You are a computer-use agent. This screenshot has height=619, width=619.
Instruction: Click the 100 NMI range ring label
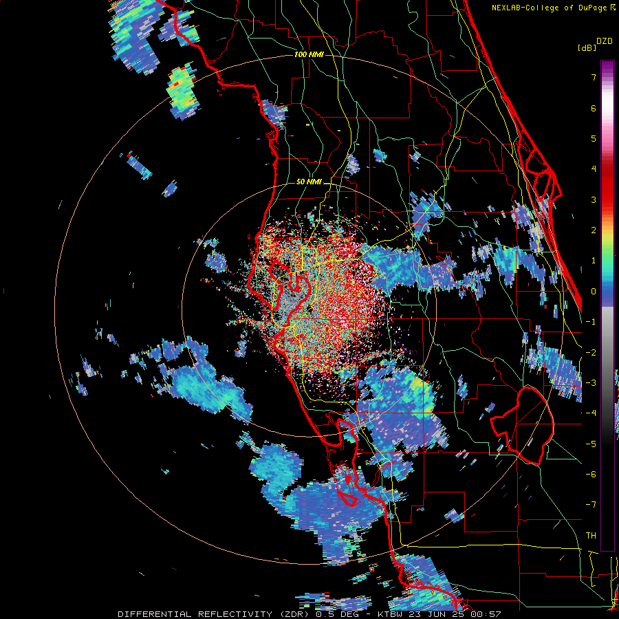click(309, 54)
